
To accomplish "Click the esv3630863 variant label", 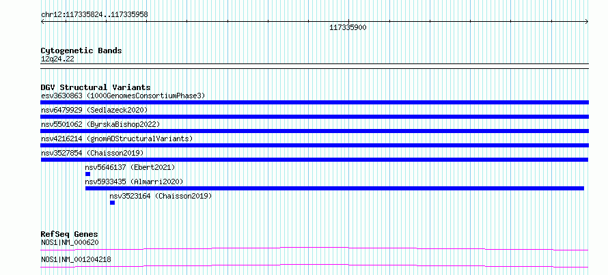I will click(122, 96).
